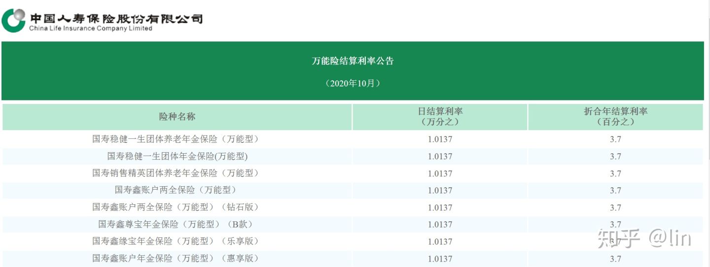Image resolution: width=710 pixels, height=267 pixels.
Task: Click annual rate 3.7 for 稳健一生团体养老年金
Action: pyautogui.click(x=615, y=139)
